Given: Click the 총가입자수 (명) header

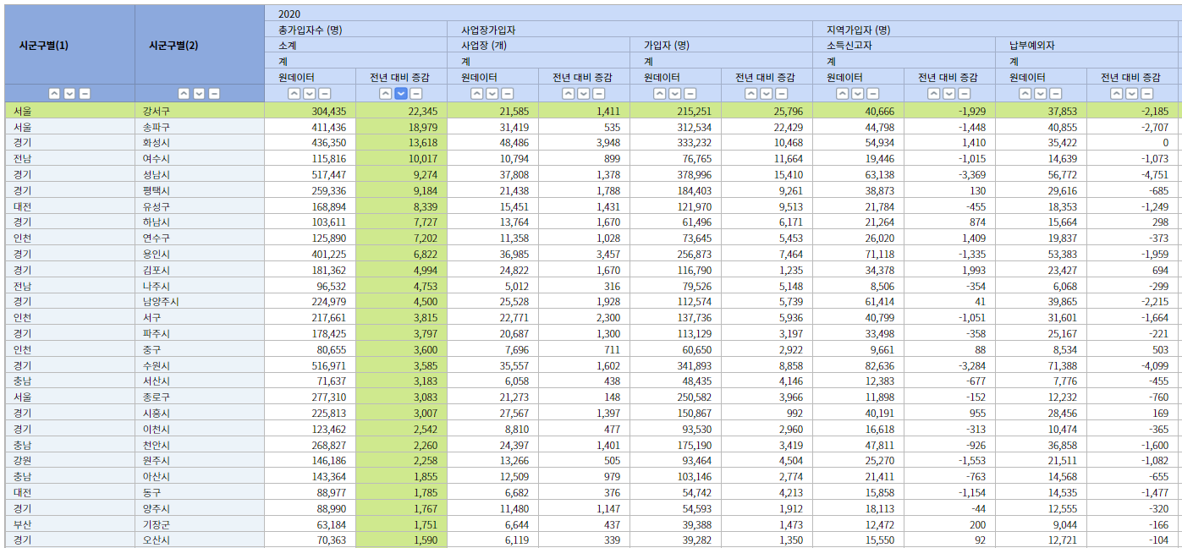Looking at the screenshot, I should click(356, 30).
